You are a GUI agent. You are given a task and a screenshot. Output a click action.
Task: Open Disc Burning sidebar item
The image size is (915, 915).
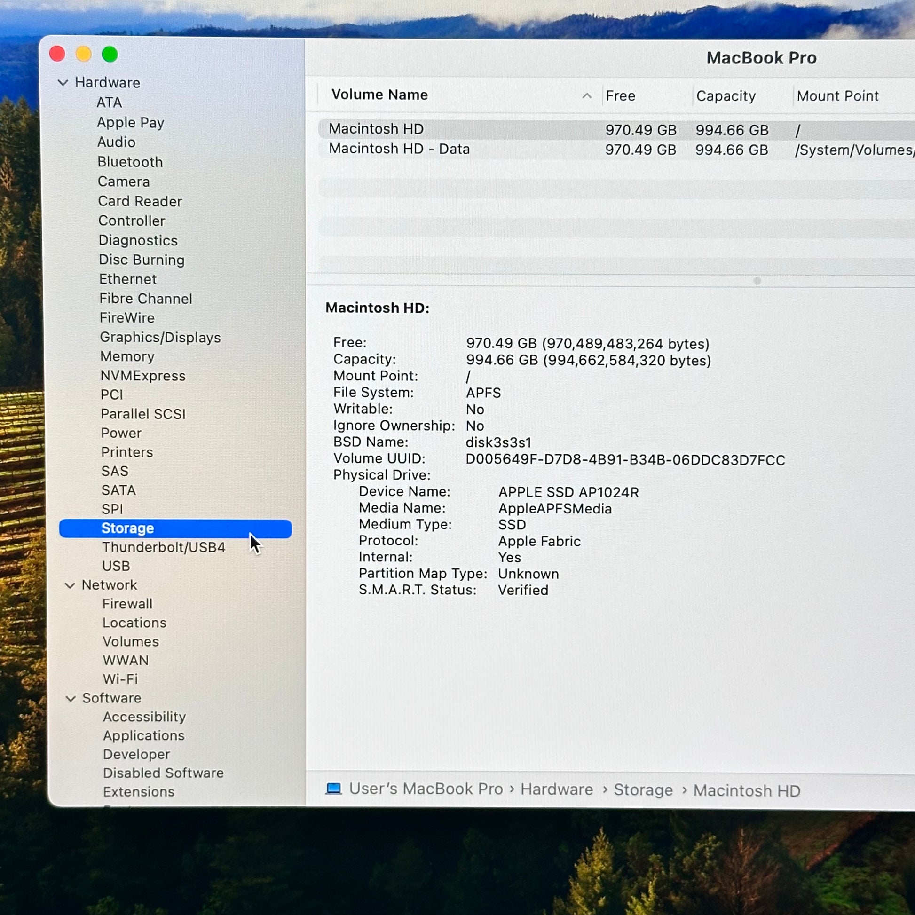[142, 260]
